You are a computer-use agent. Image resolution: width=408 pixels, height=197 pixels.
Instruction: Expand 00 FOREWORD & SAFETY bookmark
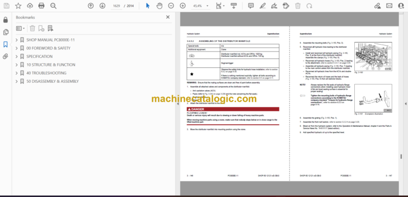(x=16, y=48)
